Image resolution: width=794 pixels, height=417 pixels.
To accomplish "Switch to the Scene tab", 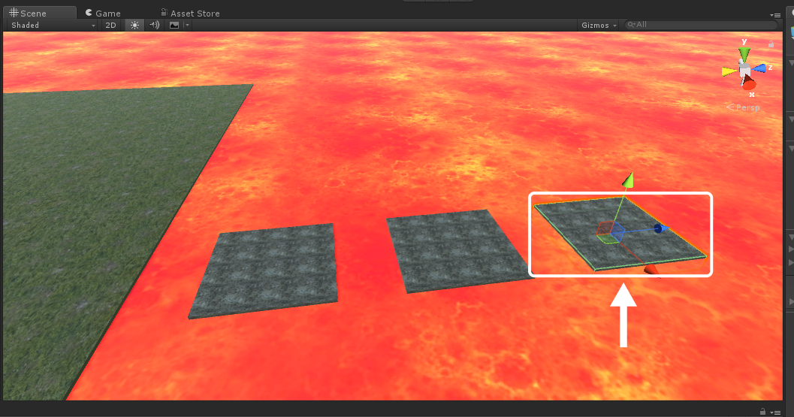I will click(x=38, y=14).
